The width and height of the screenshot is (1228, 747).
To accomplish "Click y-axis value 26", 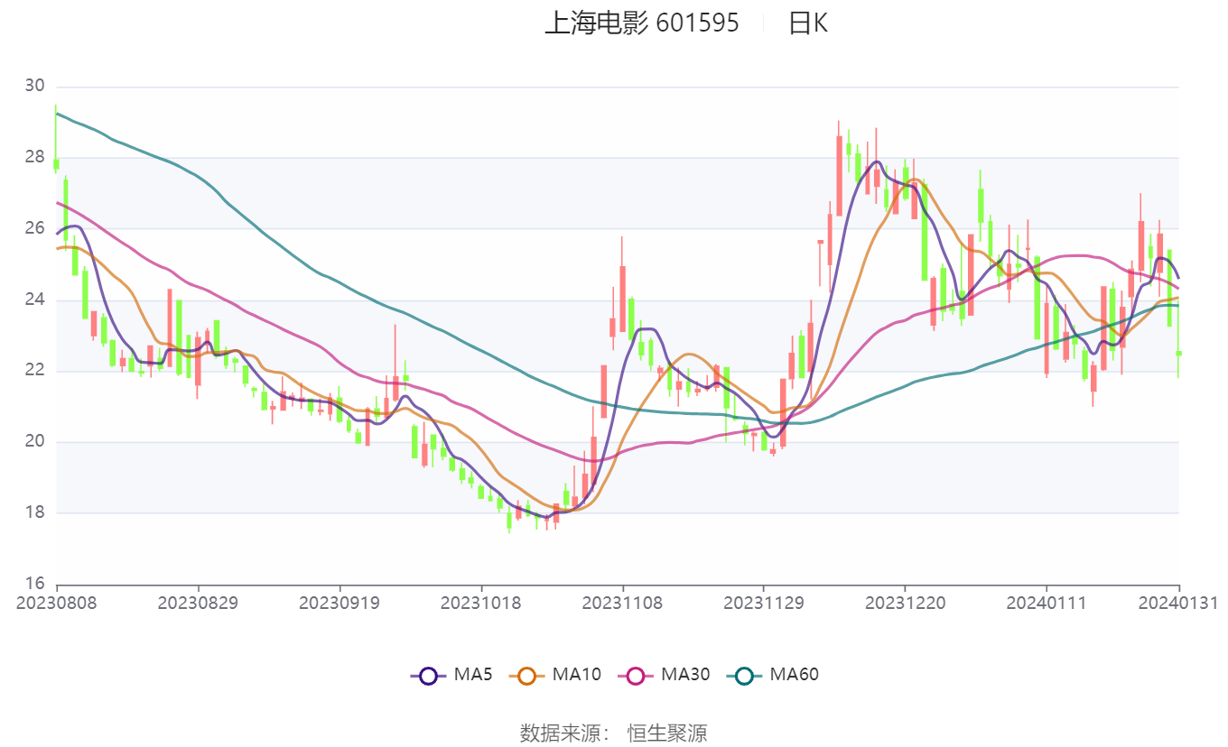I will coord(34,229).
